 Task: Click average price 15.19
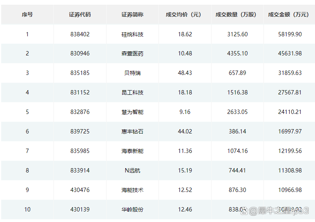pos(185,170)
